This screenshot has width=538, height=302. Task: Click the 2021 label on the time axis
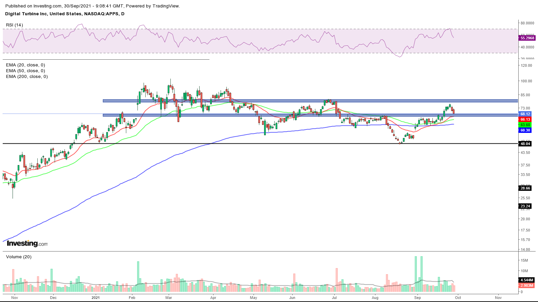click(96, 298)
